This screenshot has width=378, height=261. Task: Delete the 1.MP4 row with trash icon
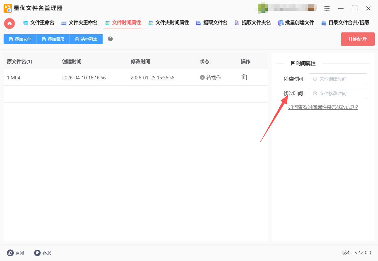244,77
